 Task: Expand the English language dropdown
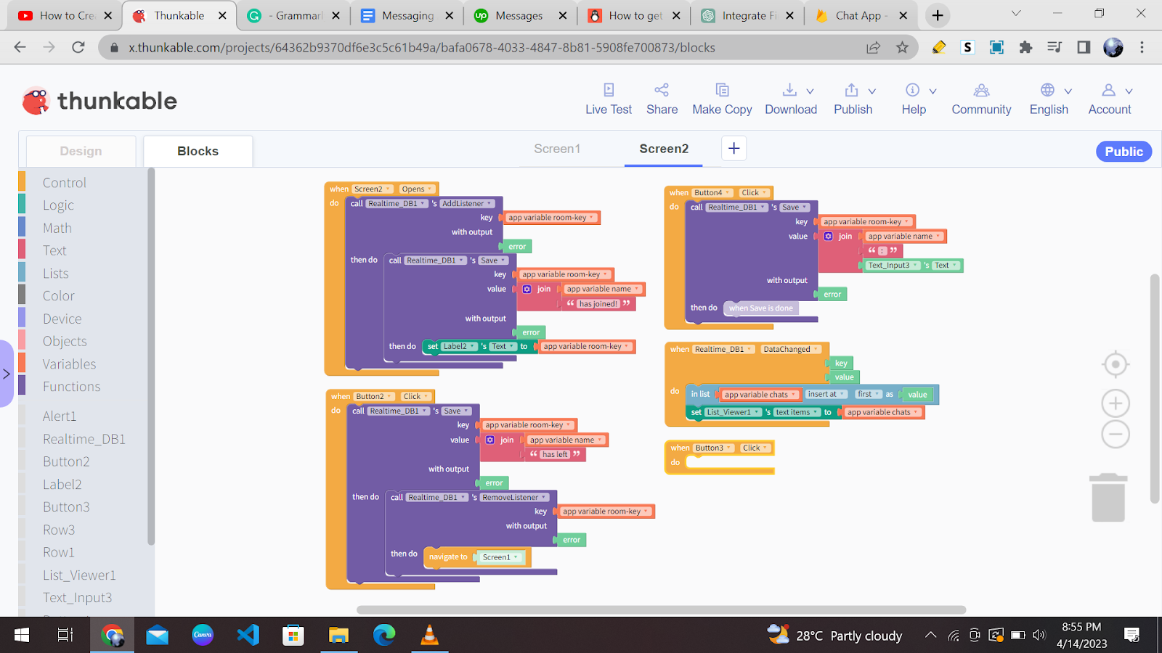[1068, 91]
